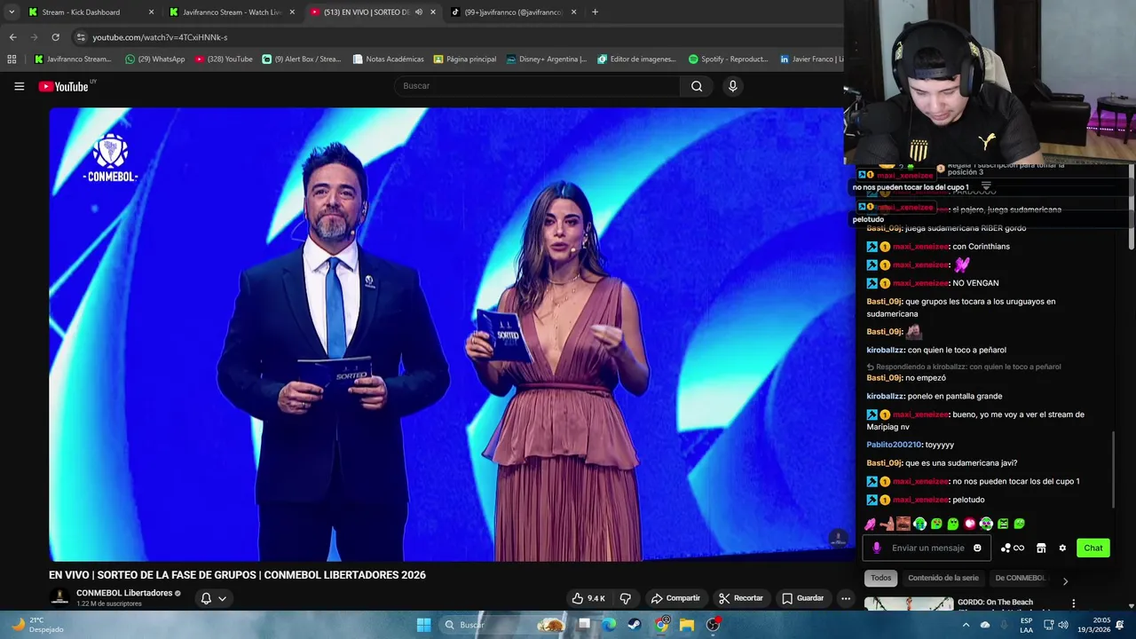Switch to the TikTok javifrannco tab
The height and width of the screenshot is (639, 1136).
(x=513, y=12)
